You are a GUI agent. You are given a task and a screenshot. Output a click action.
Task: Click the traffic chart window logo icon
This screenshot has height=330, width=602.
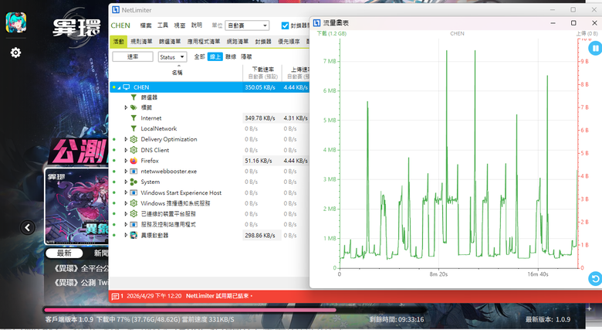point(316,22)
